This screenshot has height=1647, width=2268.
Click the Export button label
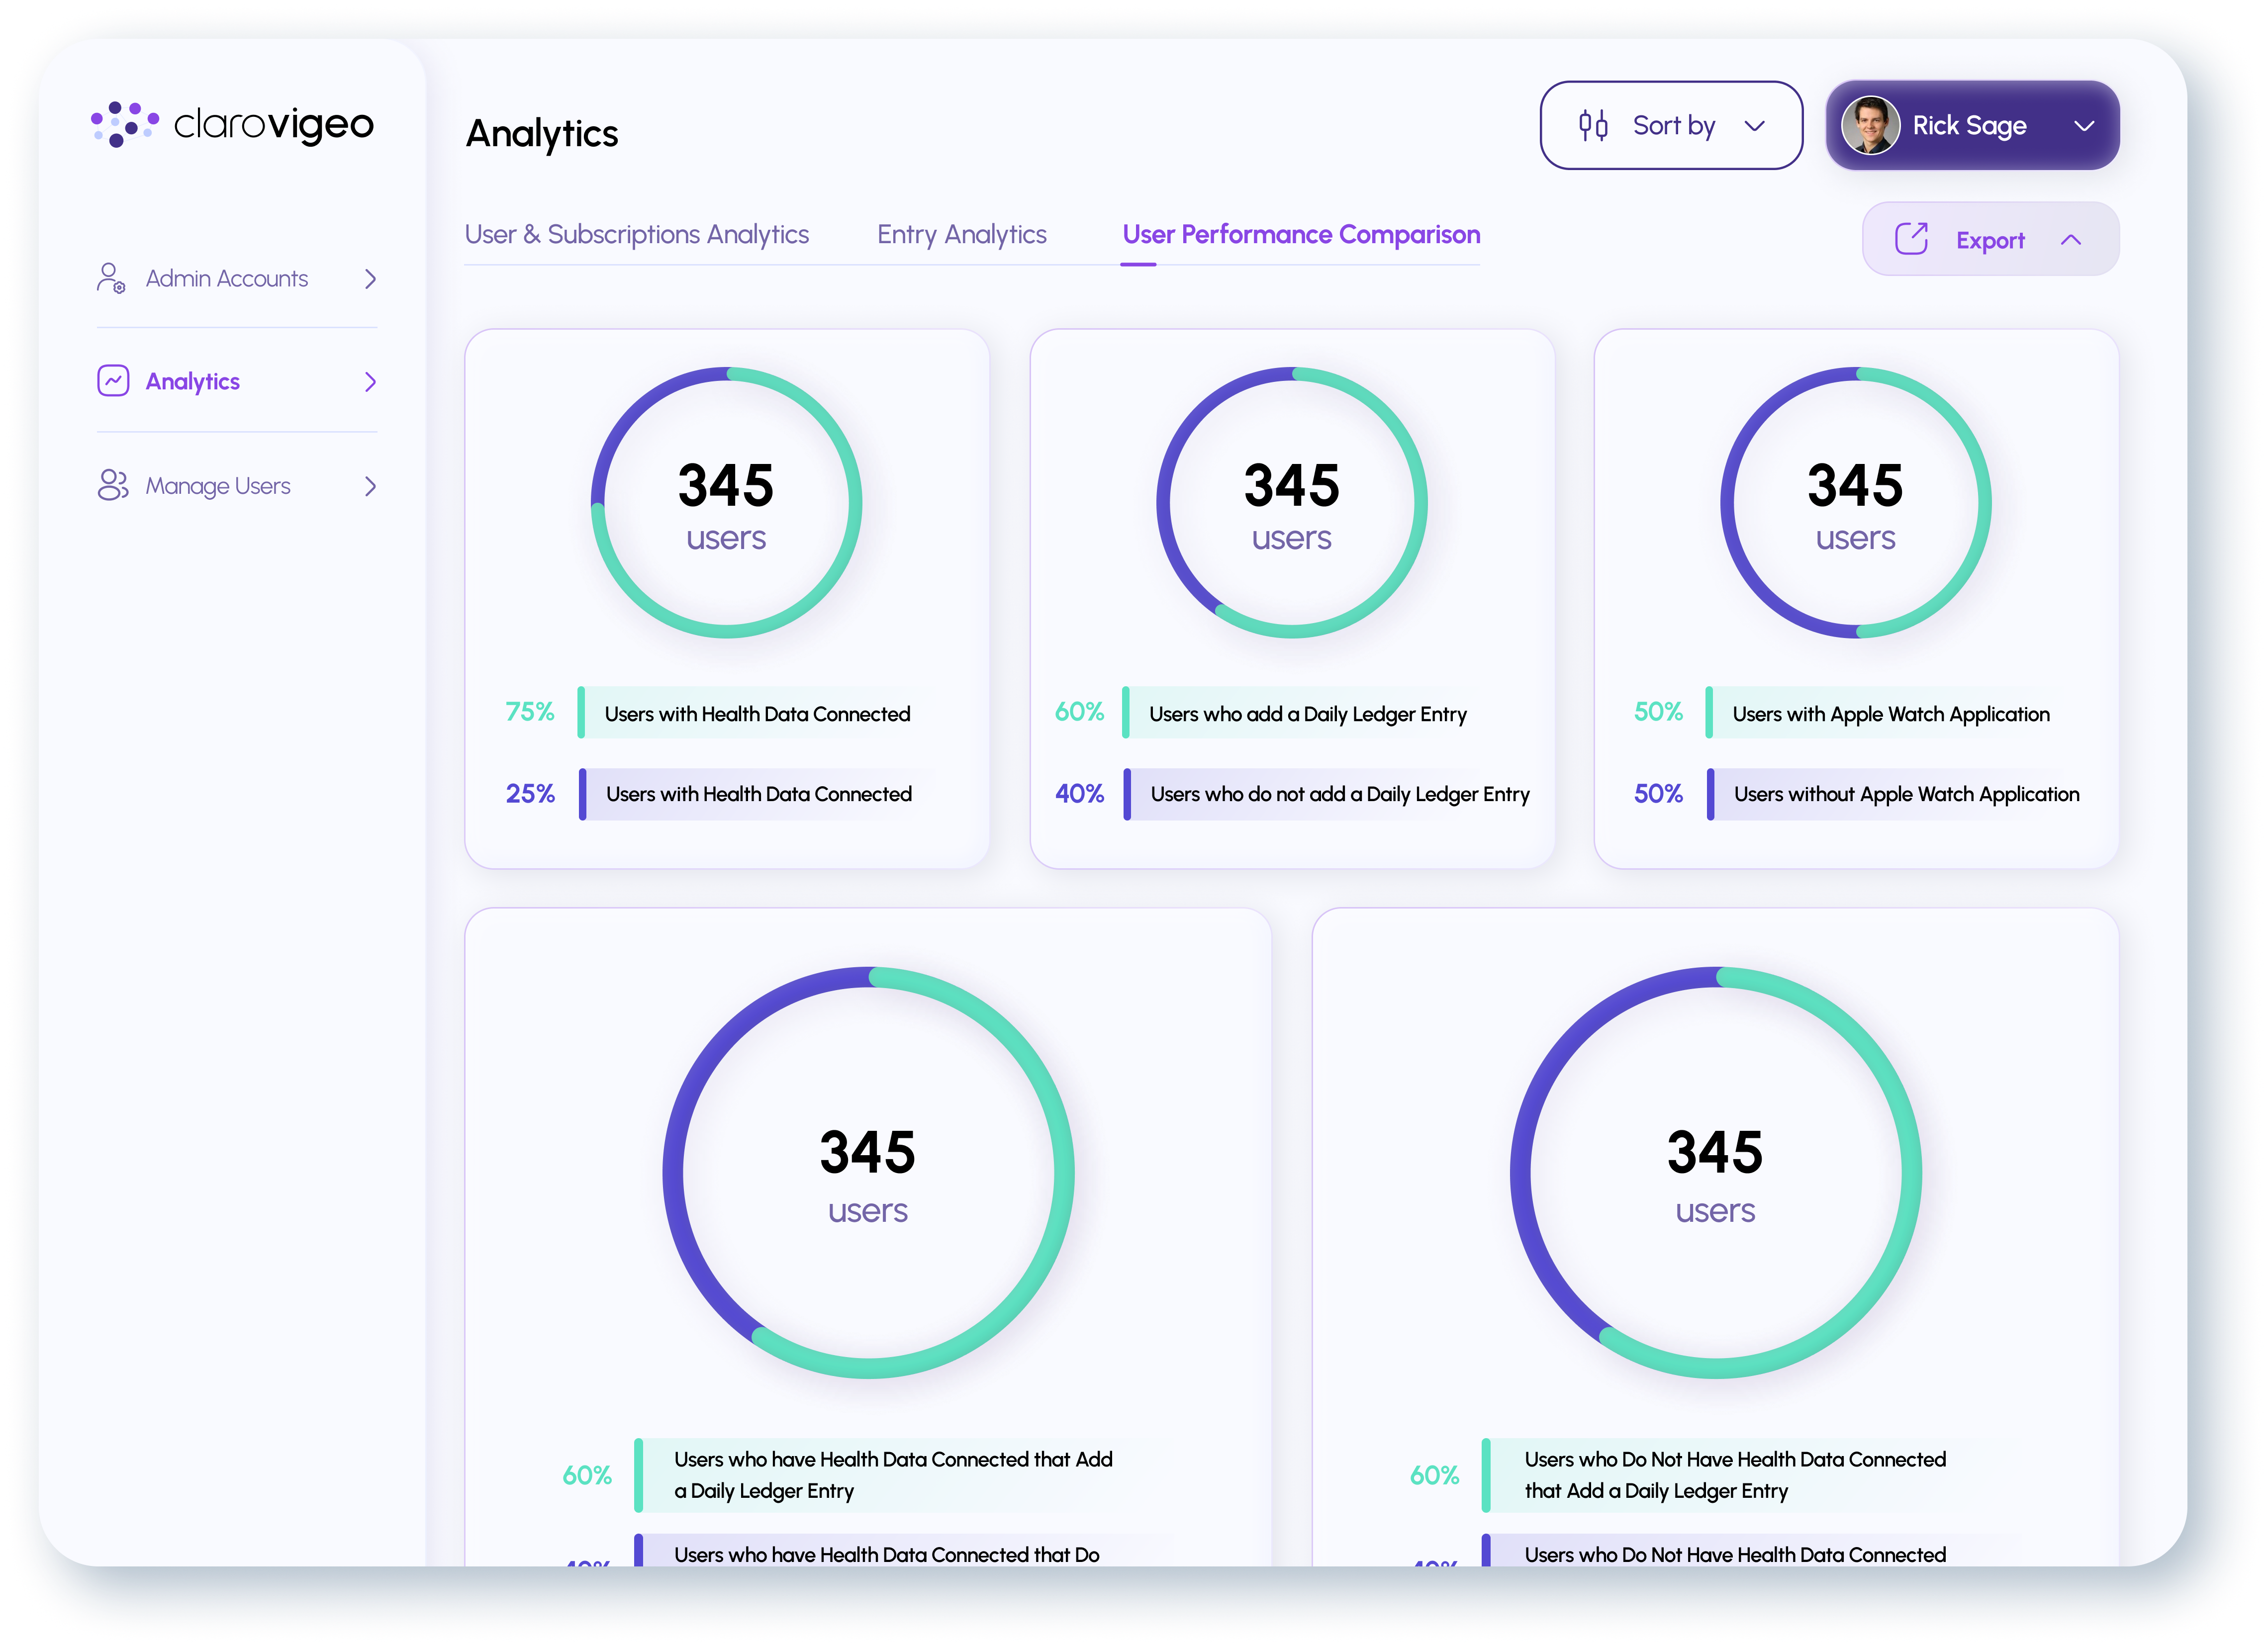click(x=1990, y=240)
